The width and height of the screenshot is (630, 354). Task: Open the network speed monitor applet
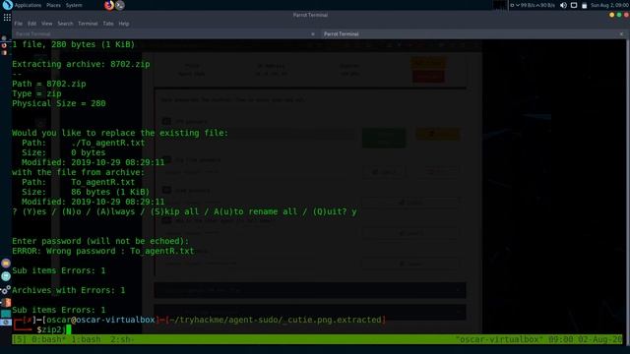pos(533,5)
